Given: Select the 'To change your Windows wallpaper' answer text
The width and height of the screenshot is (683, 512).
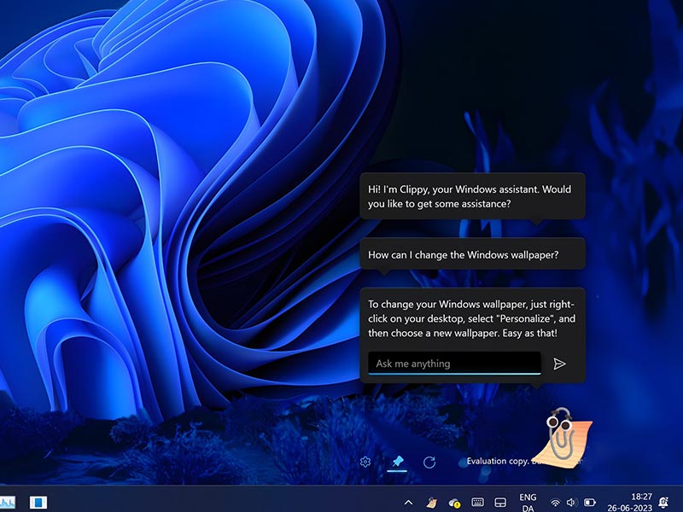Looking at the screenshot, I should [x=472, y=318].
